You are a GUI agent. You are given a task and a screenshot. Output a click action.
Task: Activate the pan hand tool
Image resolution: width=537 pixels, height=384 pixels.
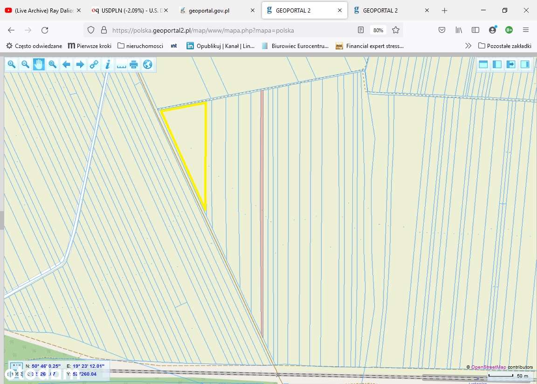39,64
